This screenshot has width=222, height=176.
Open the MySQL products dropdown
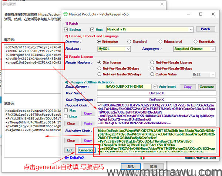(114, 49)
